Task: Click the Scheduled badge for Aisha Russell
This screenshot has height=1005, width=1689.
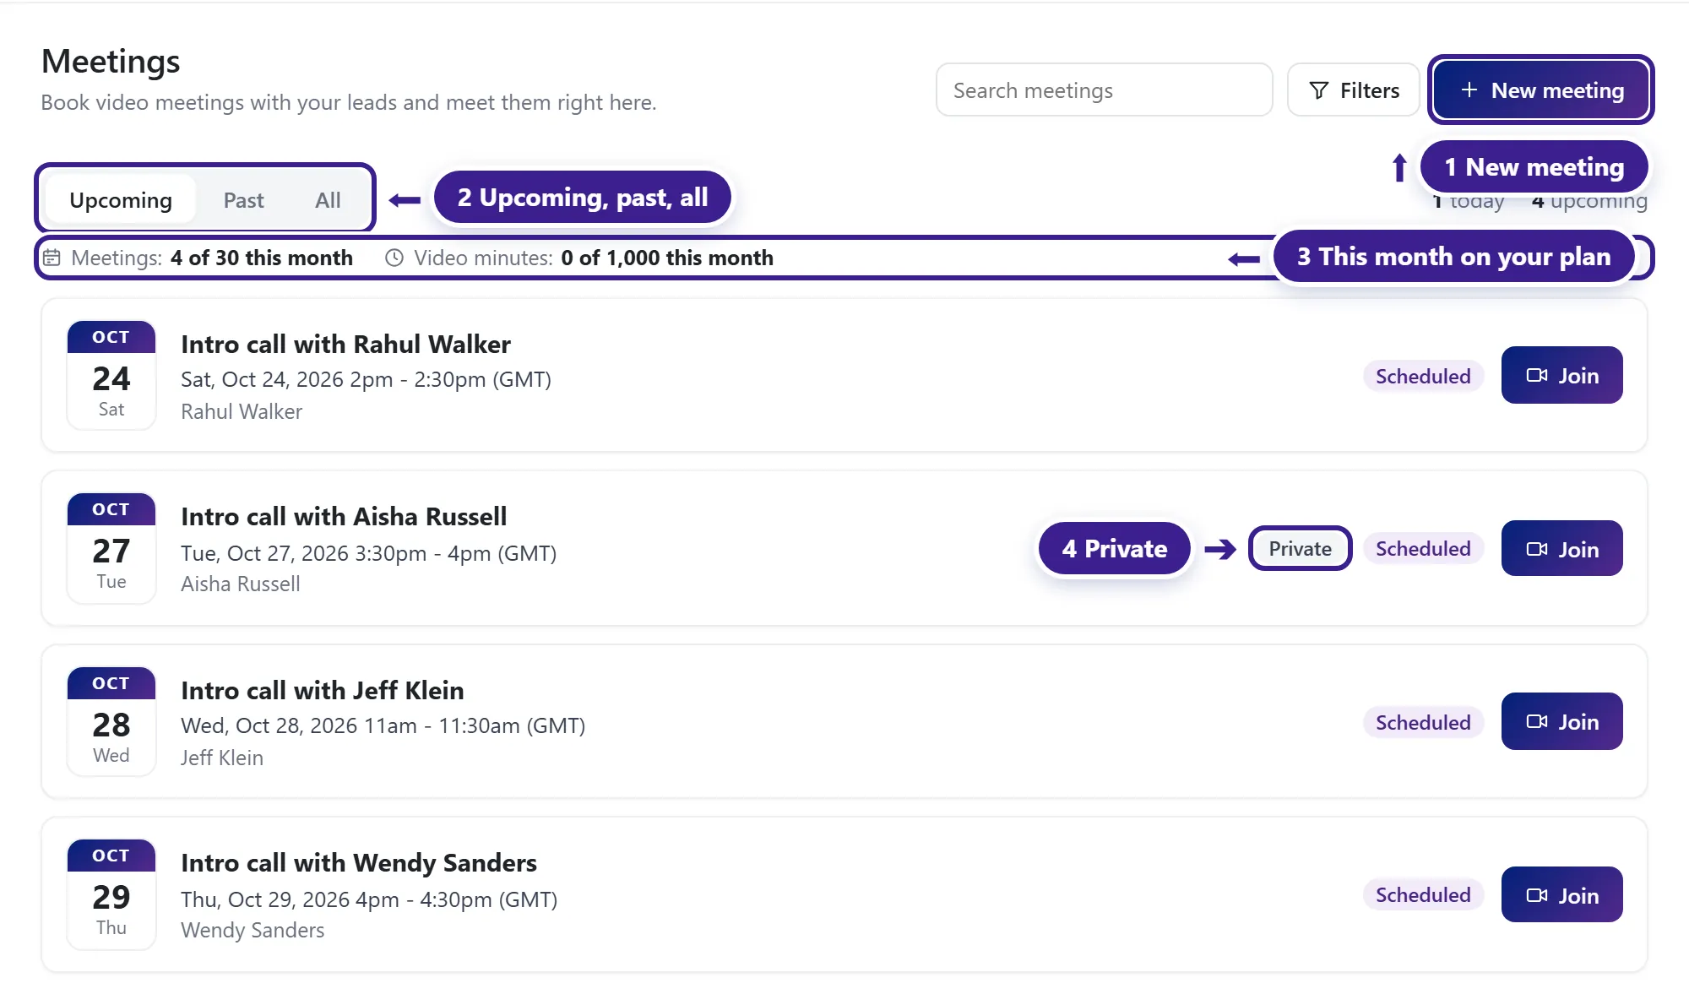Action: [1423, 548]
